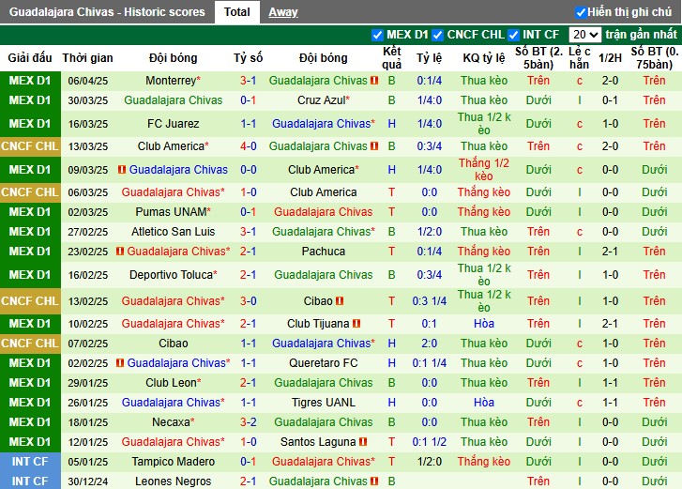Open the Away tab
This screenshot has height=489, width=682.
283,12
